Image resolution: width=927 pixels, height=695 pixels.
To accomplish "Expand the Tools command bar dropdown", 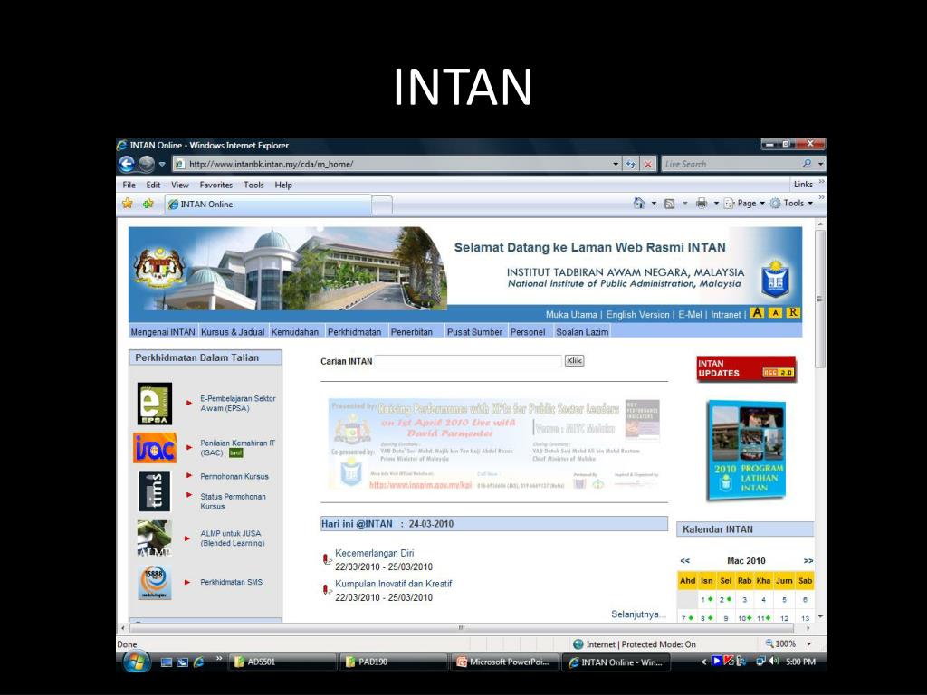I will 810,204.
